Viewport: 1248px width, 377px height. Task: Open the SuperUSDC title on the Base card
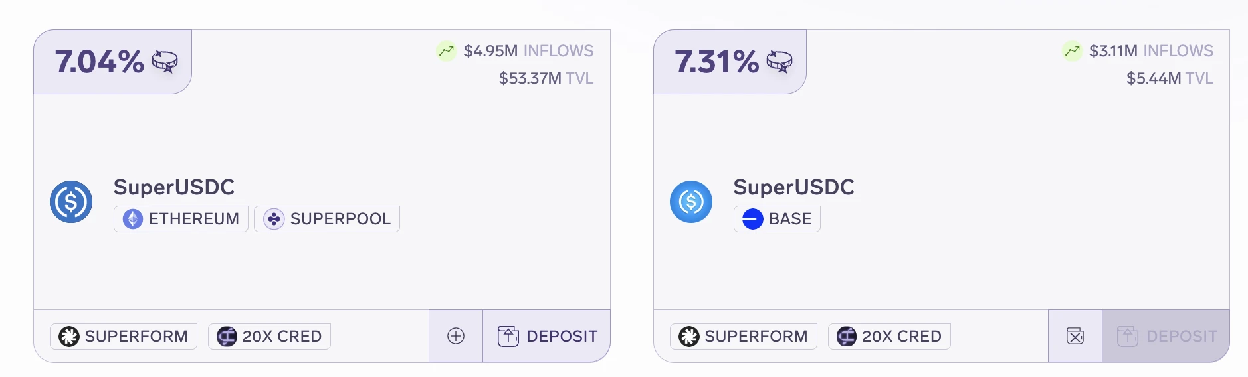[x=794, y=187]
